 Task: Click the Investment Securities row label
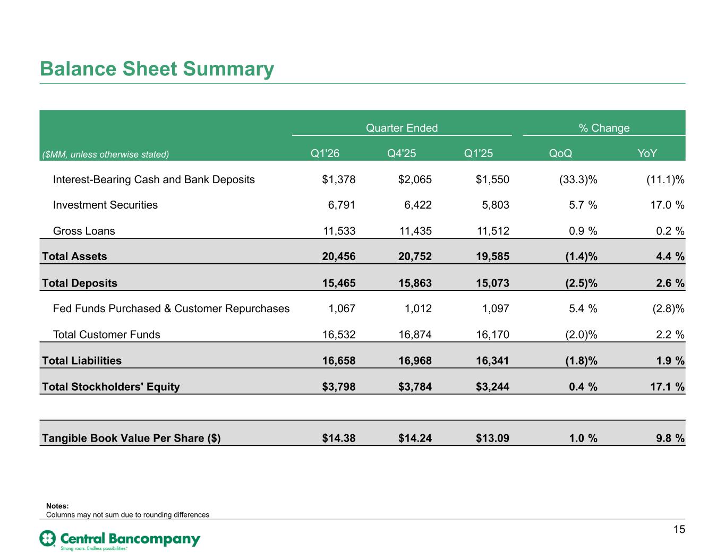coord(105,205)
